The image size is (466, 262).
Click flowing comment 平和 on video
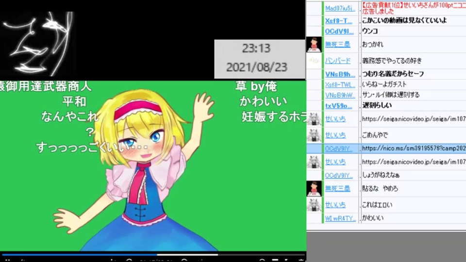click(x=74, y=101)
